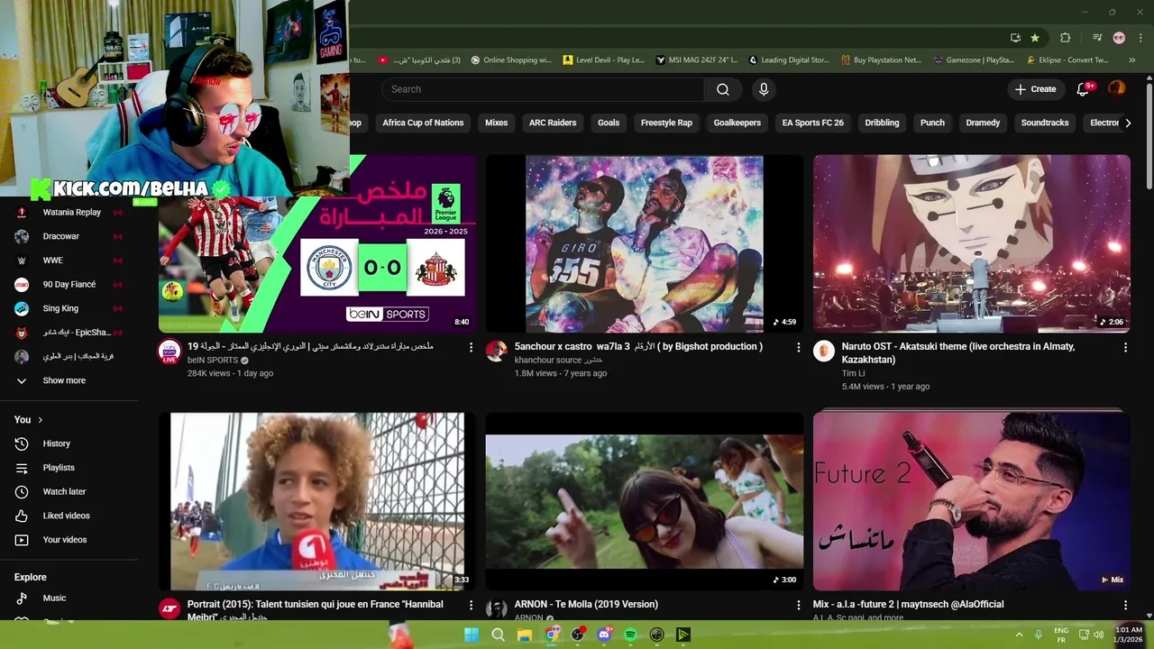Open the Level Devil bookmark
The width and height of the screenshot is (1154, 649).
pyautogui.click(x=603, y=60)
